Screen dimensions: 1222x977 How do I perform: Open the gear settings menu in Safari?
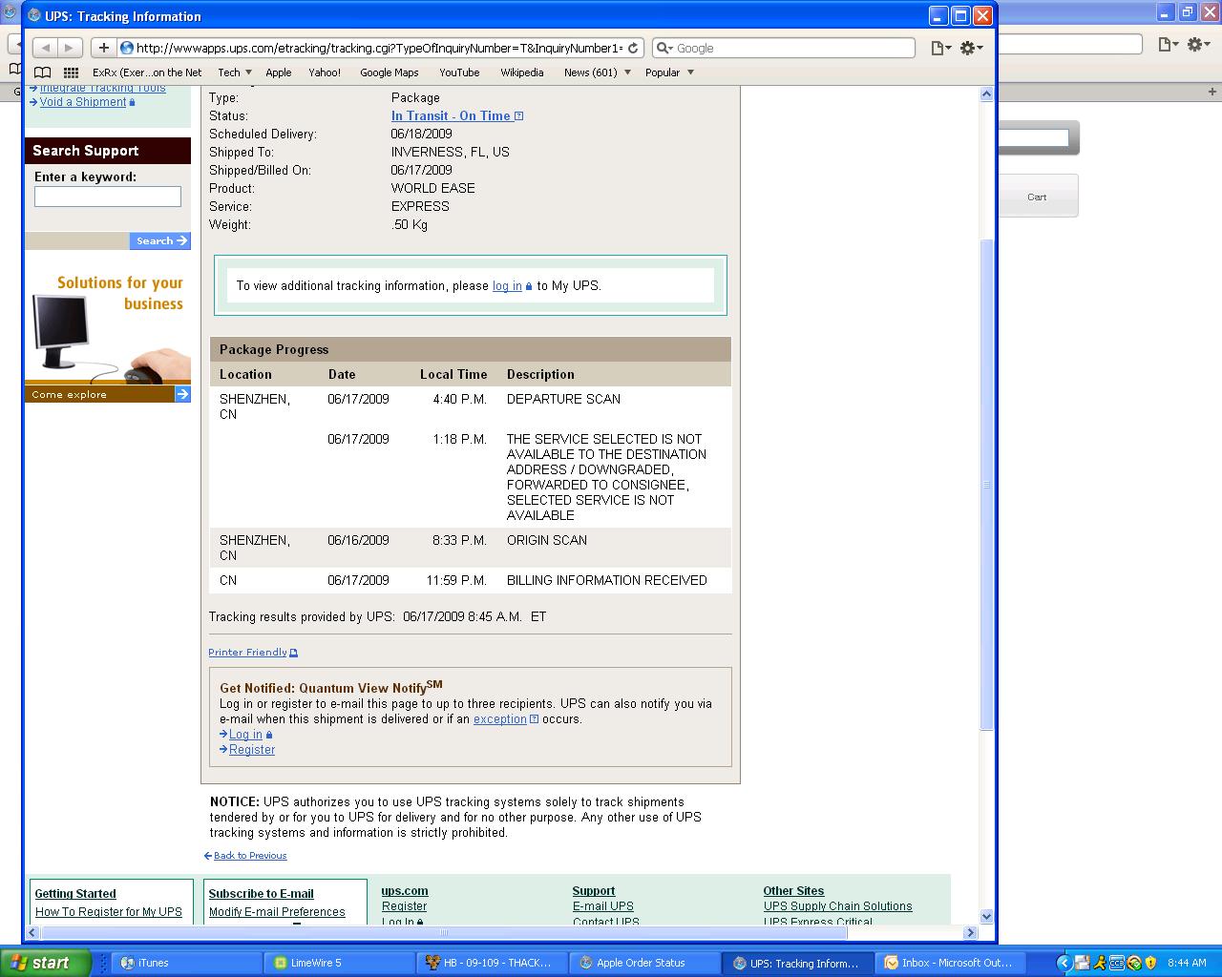971,48
